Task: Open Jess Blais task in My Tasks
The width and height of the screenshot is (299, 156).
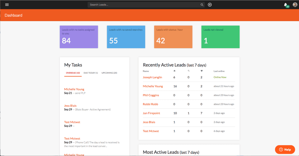Action: point(70,106)
